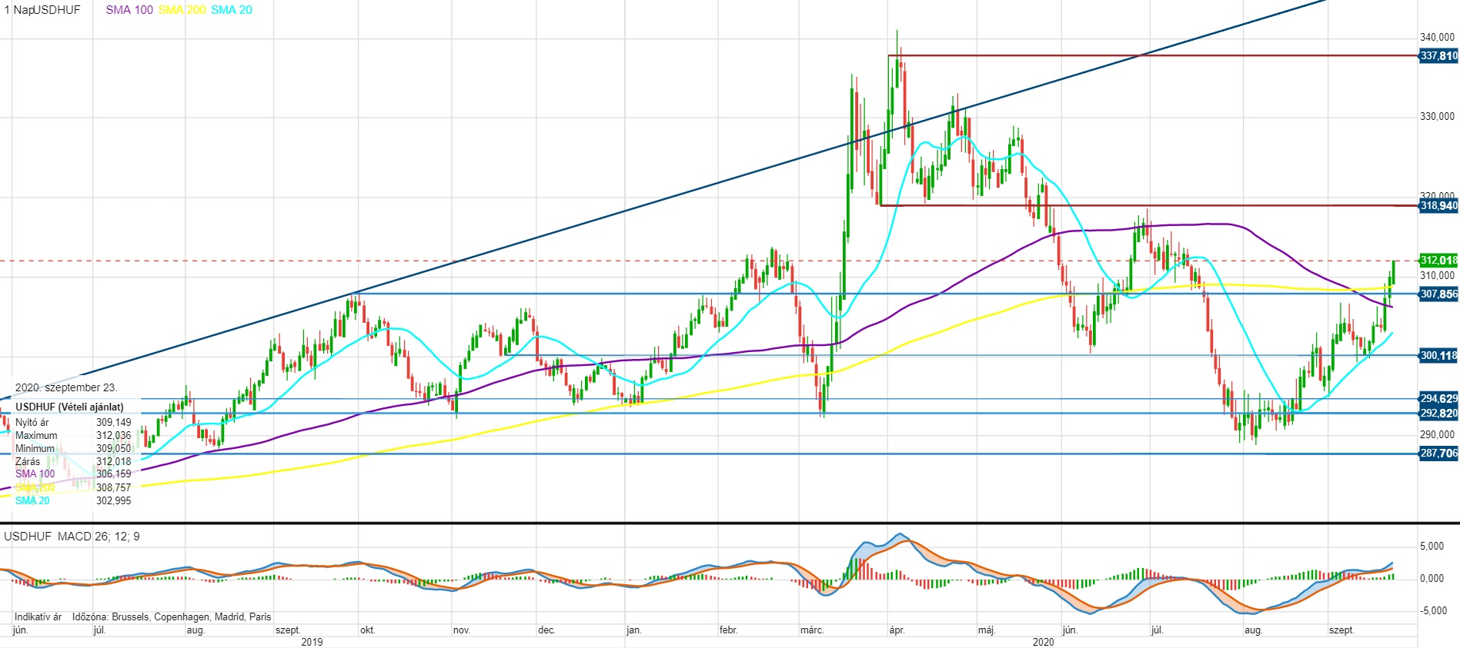The width and height of the screenshot is (1460, 648).
Task: Click the SMA 200 legend label at top
Action: [x=182, y=10]
